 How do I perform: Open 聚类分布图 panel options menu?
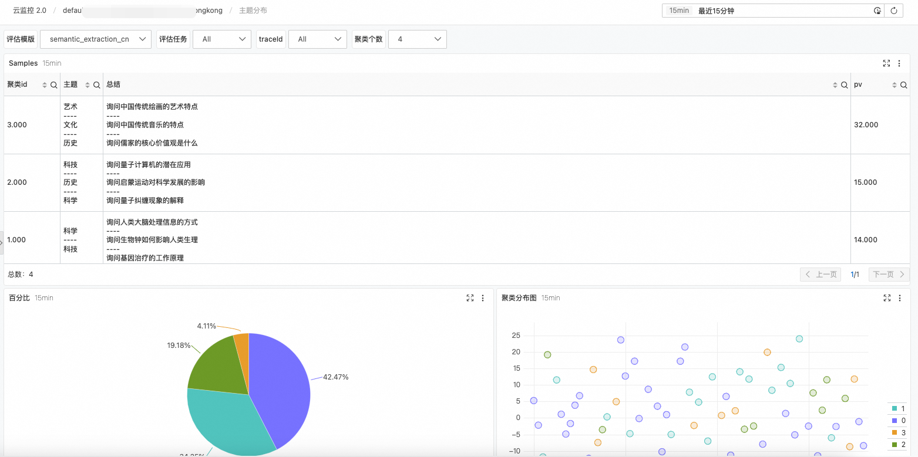click(x=899, y=298)
